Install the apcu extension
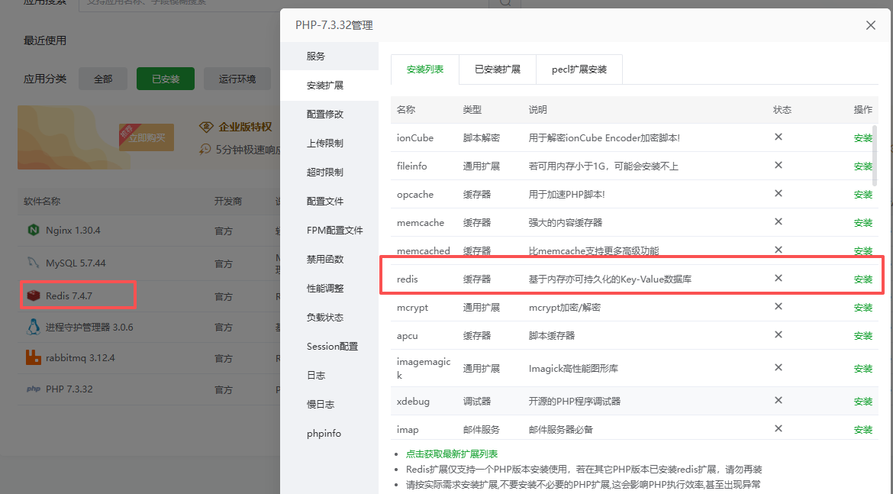Image resolution: width=893 pixels, height=494 pixels. point(862,336)
